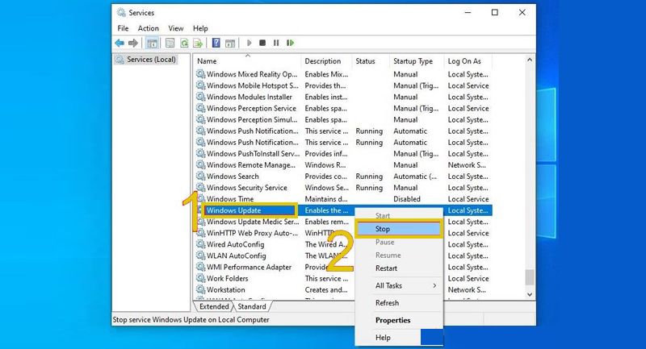Toggle Show/Hide Action Pane toolbar icon

point(230,43)
